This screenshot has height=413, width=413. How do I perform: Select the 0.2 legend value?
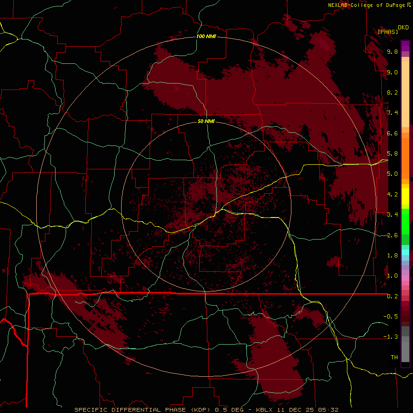click(392, 296)
